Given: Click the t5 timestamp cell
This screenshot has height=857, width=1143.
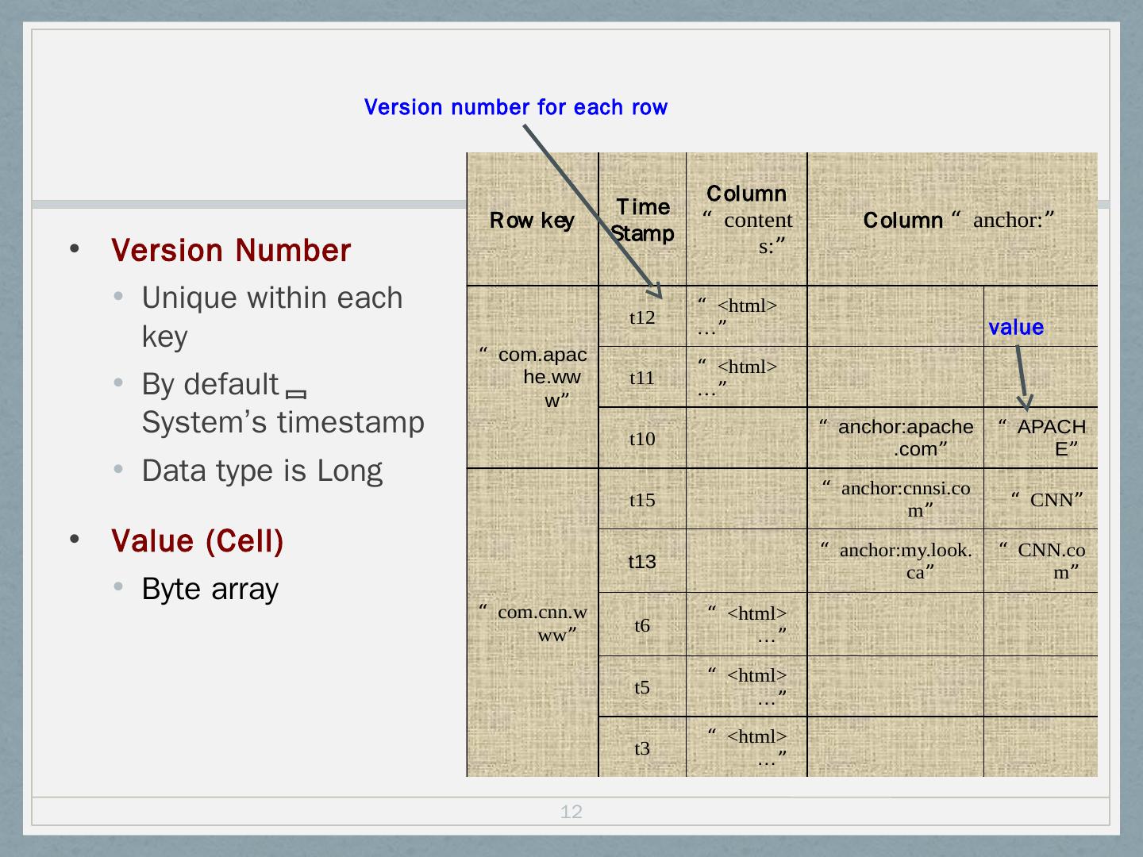Looking at the screenshot, I should (x=642, y=687).
